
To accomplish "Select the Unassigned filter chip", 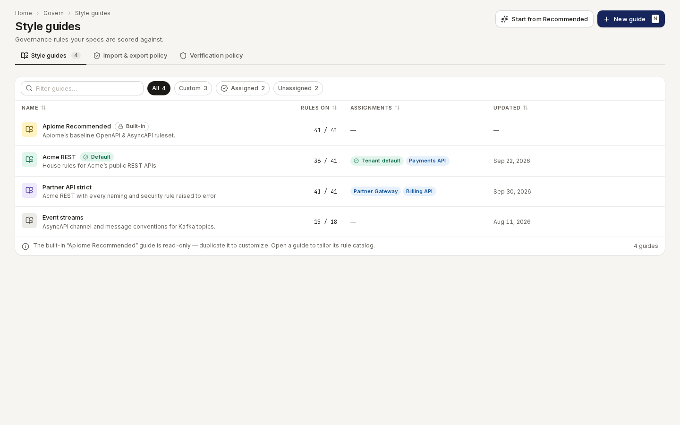I will [298, 88].
